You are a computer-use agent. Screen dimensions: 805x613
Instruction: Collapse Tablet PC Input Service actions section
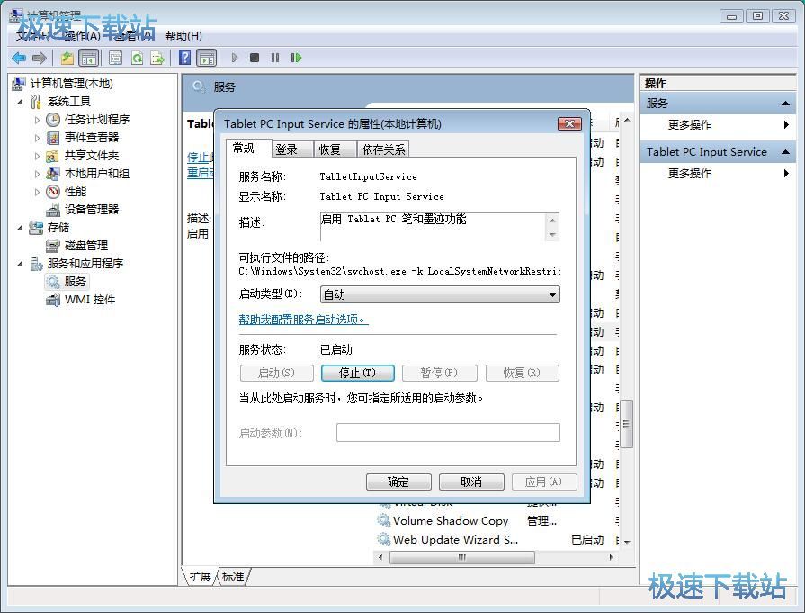pos(785,152)
